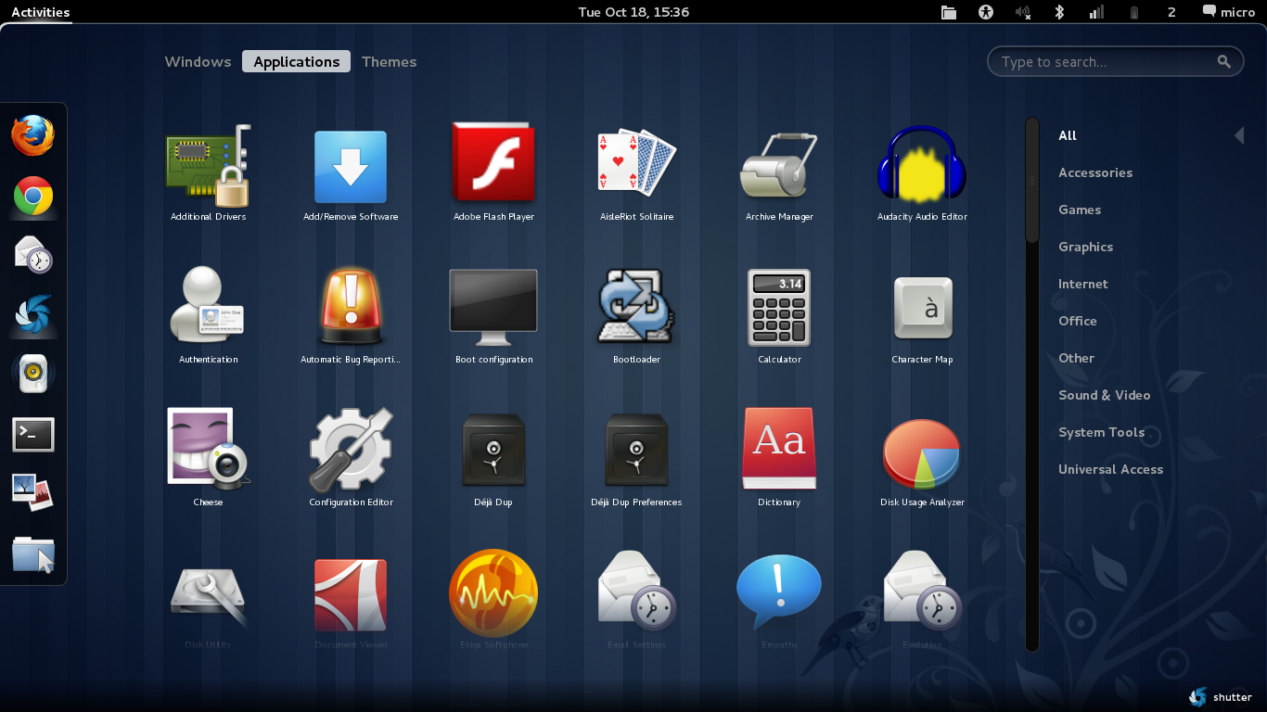The width and height of the screenshot is (1267, 712).
Task: Launch Firefox from the dash
Action: pyautogui.click(x=33, y=135)
